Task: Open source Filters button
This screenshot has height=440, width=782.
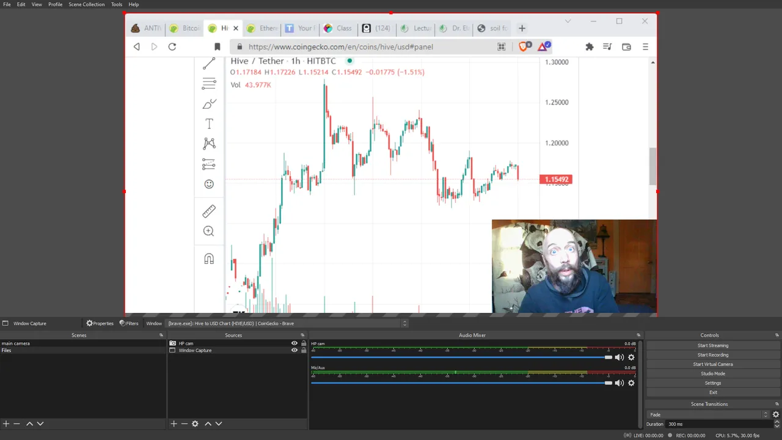Action: tap(129, 323)
